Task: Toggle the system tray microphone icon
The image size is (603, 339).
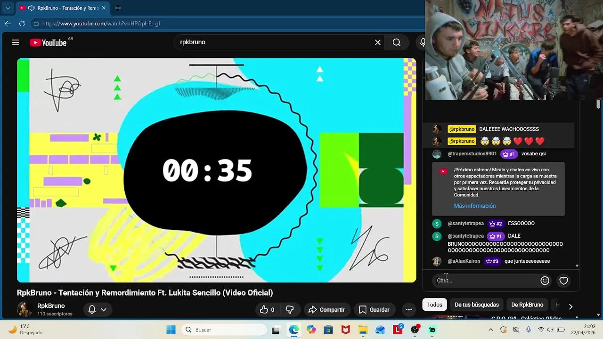Action: pyautogui.click(x=529, y=330)
